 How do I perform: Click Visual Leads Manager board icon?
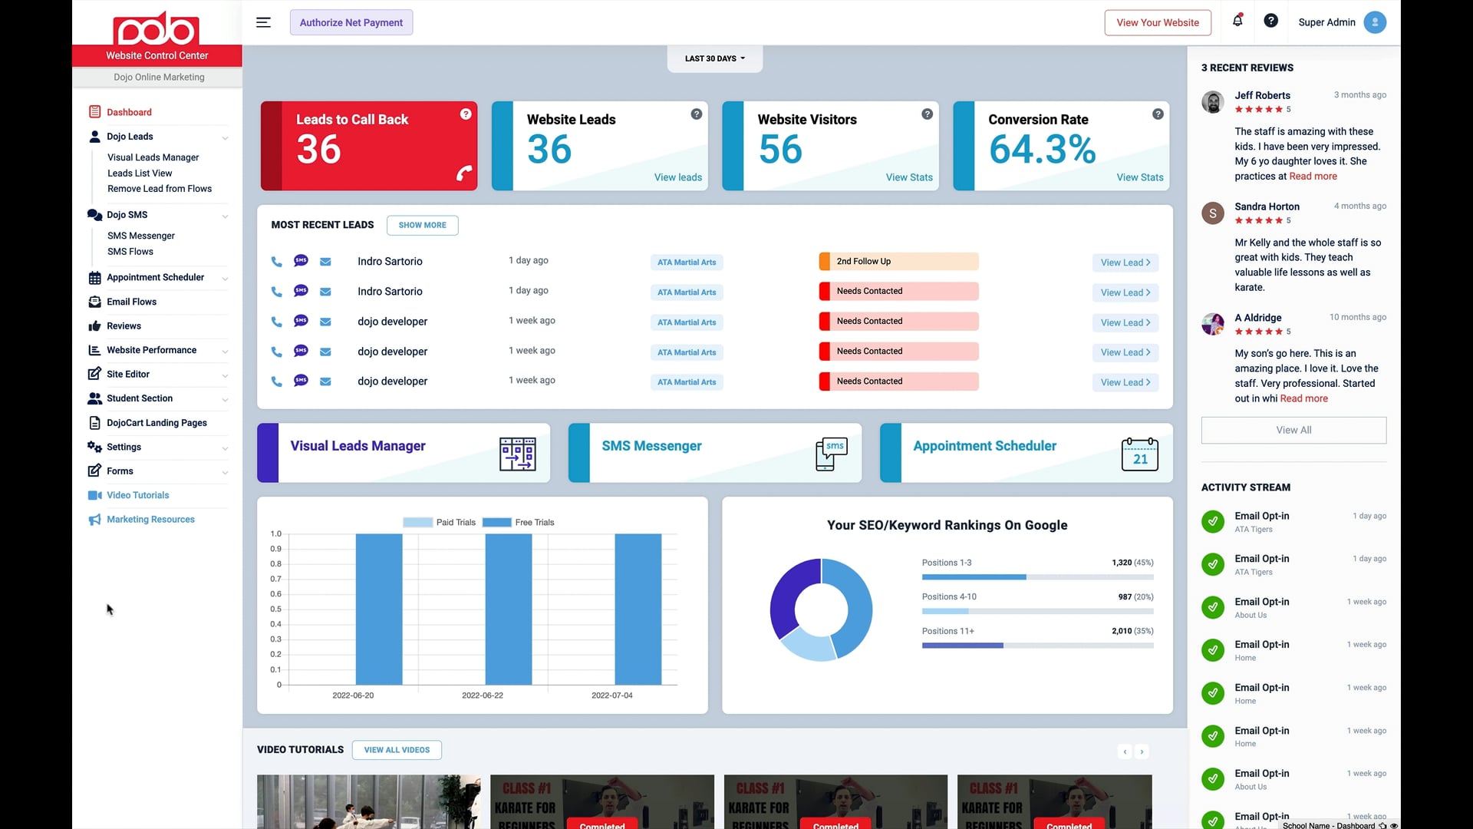518,454
